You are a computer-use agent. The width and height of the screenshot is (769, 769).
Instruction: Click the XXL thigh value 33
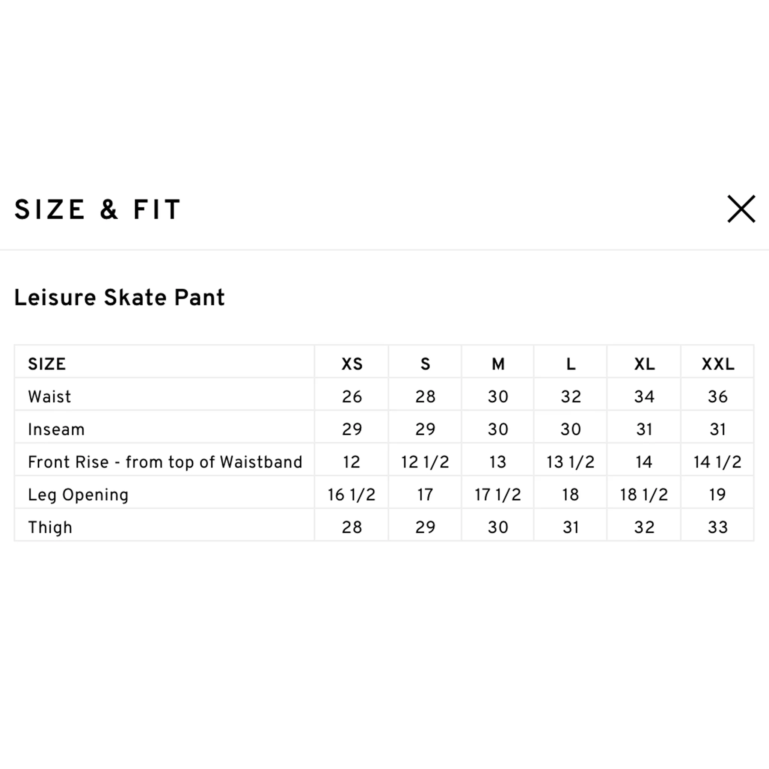pyautogui.click(x=718, y=528)
